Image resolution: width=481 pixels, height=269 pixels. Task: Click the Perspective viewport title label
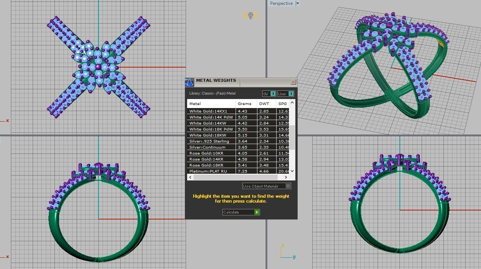pos(281,3)
